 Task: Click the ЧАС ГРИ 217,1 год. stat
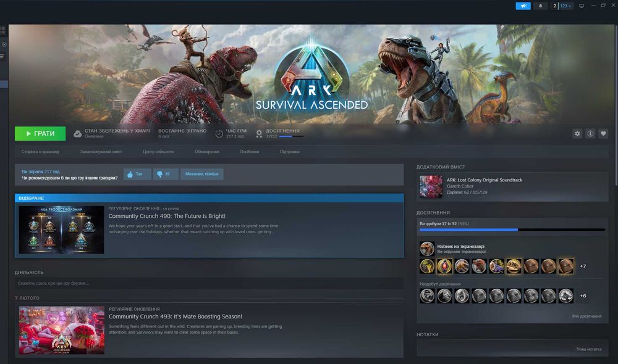tap(236, 134)
